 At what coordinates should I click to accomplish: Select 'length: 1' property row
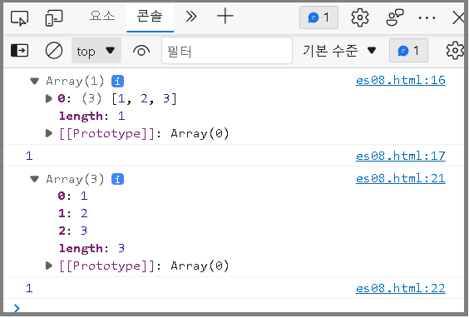click(x=91, y=117)
